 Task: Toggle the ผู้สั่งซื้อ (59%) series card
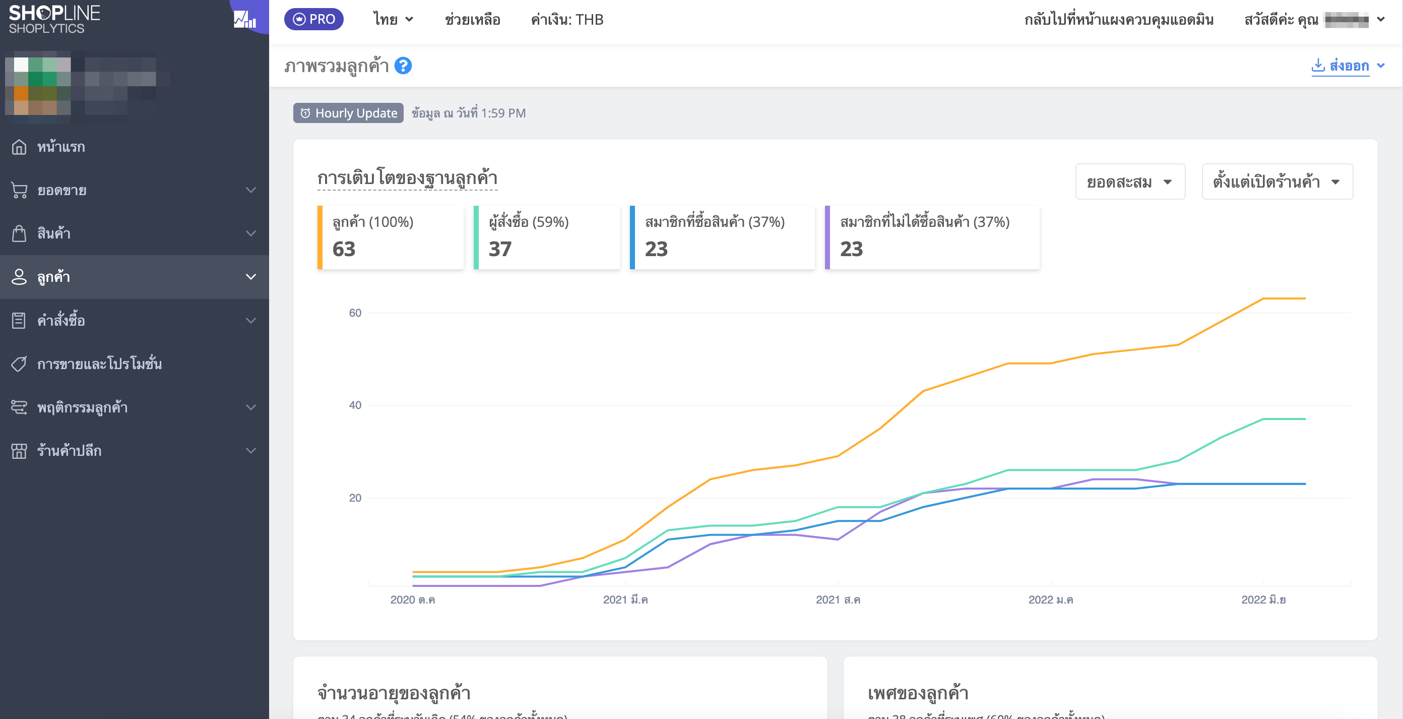click(x=546, y=237)
